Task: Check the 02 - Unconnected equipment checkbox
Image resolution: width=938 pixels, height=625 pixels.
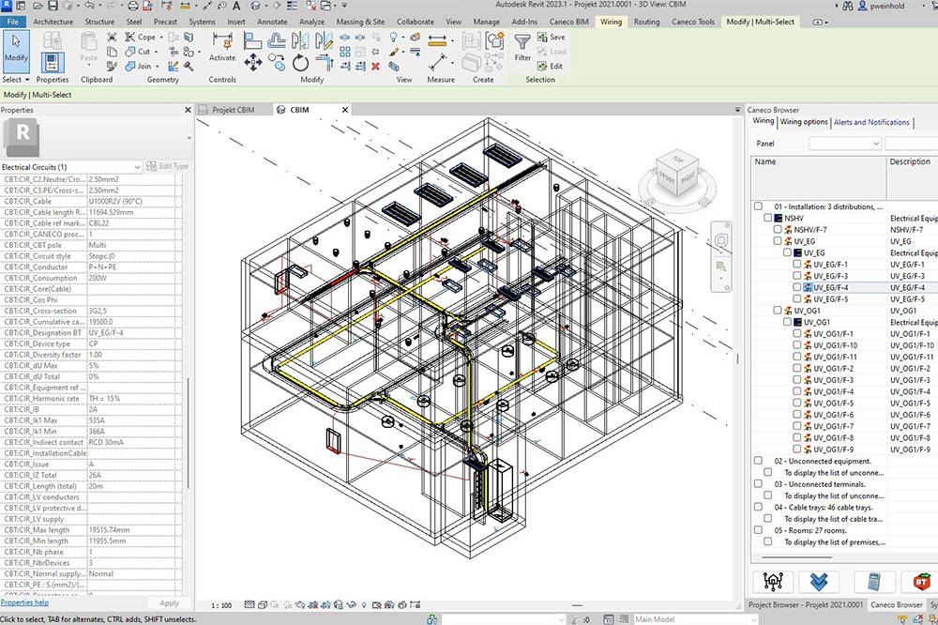Action: 758,461
